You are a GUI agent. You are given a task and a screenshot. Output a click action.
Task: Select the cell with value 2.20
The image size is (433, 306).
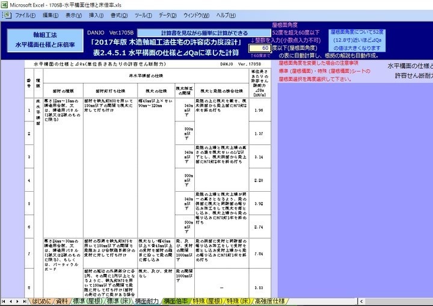tap(260, 180)
